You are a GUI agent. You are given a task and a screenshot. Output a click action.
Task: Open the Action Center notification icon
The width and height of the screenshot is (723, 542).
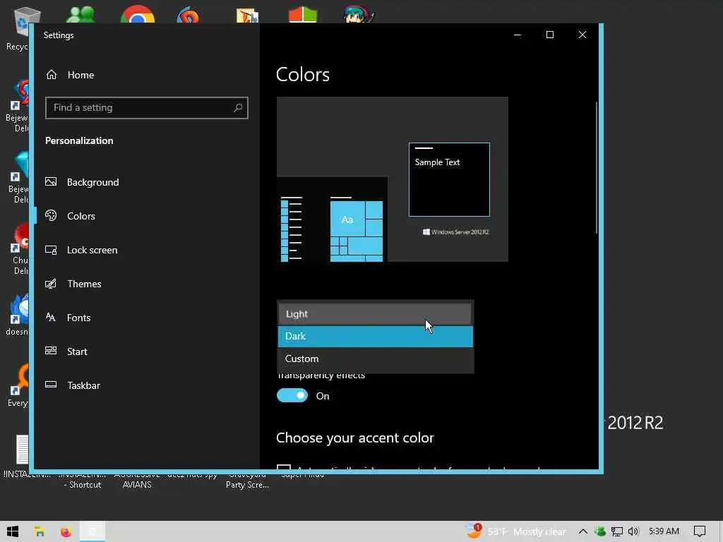pos(700,531)
